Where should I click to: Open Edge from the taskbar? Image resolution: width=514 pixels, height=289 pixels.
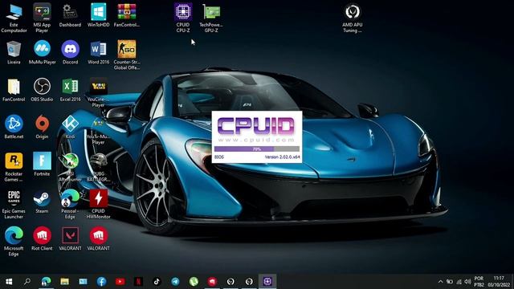pyautogui.click(x=46, y=282)
